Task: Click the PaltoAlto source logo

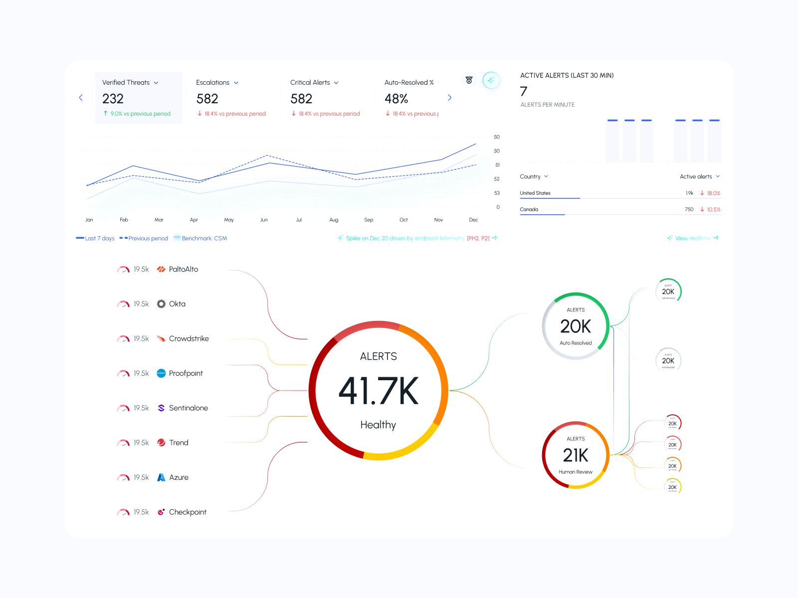Action: [x=161, y=269]
